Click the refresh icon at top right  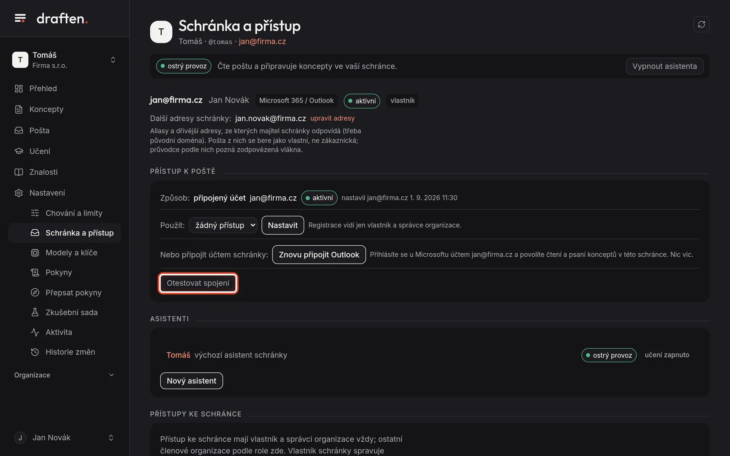tap(701, 24)
